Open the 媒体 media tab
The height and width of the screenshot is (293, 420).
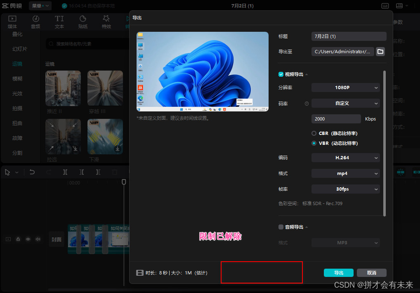(x=12, y=22)
